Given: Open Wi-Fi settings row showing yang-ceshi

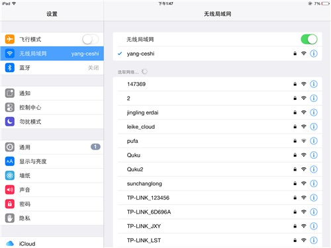Looking at the screenshot, I should [x=52, y=54].
